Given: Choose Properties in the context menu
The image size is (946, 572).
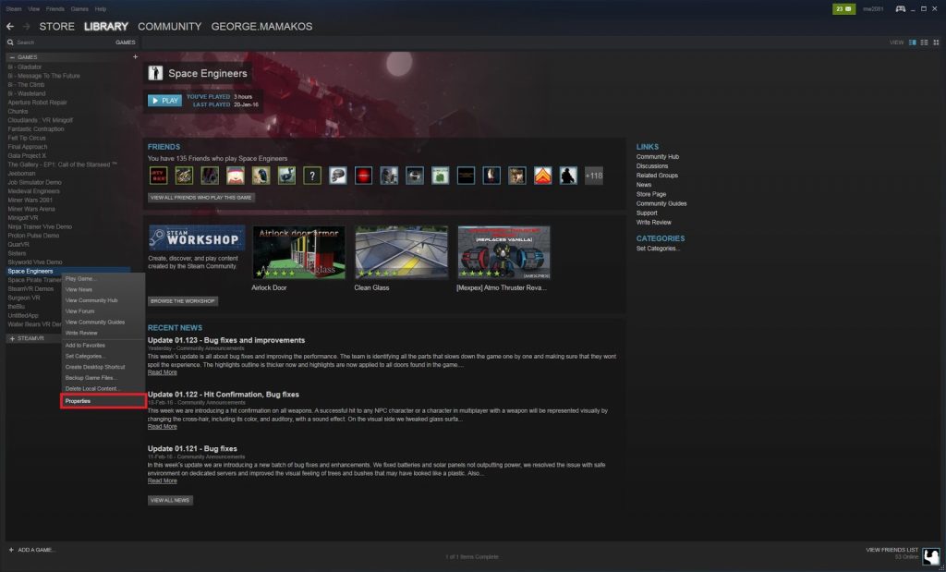Looking at the screenshot, I should tap(103, 401).
